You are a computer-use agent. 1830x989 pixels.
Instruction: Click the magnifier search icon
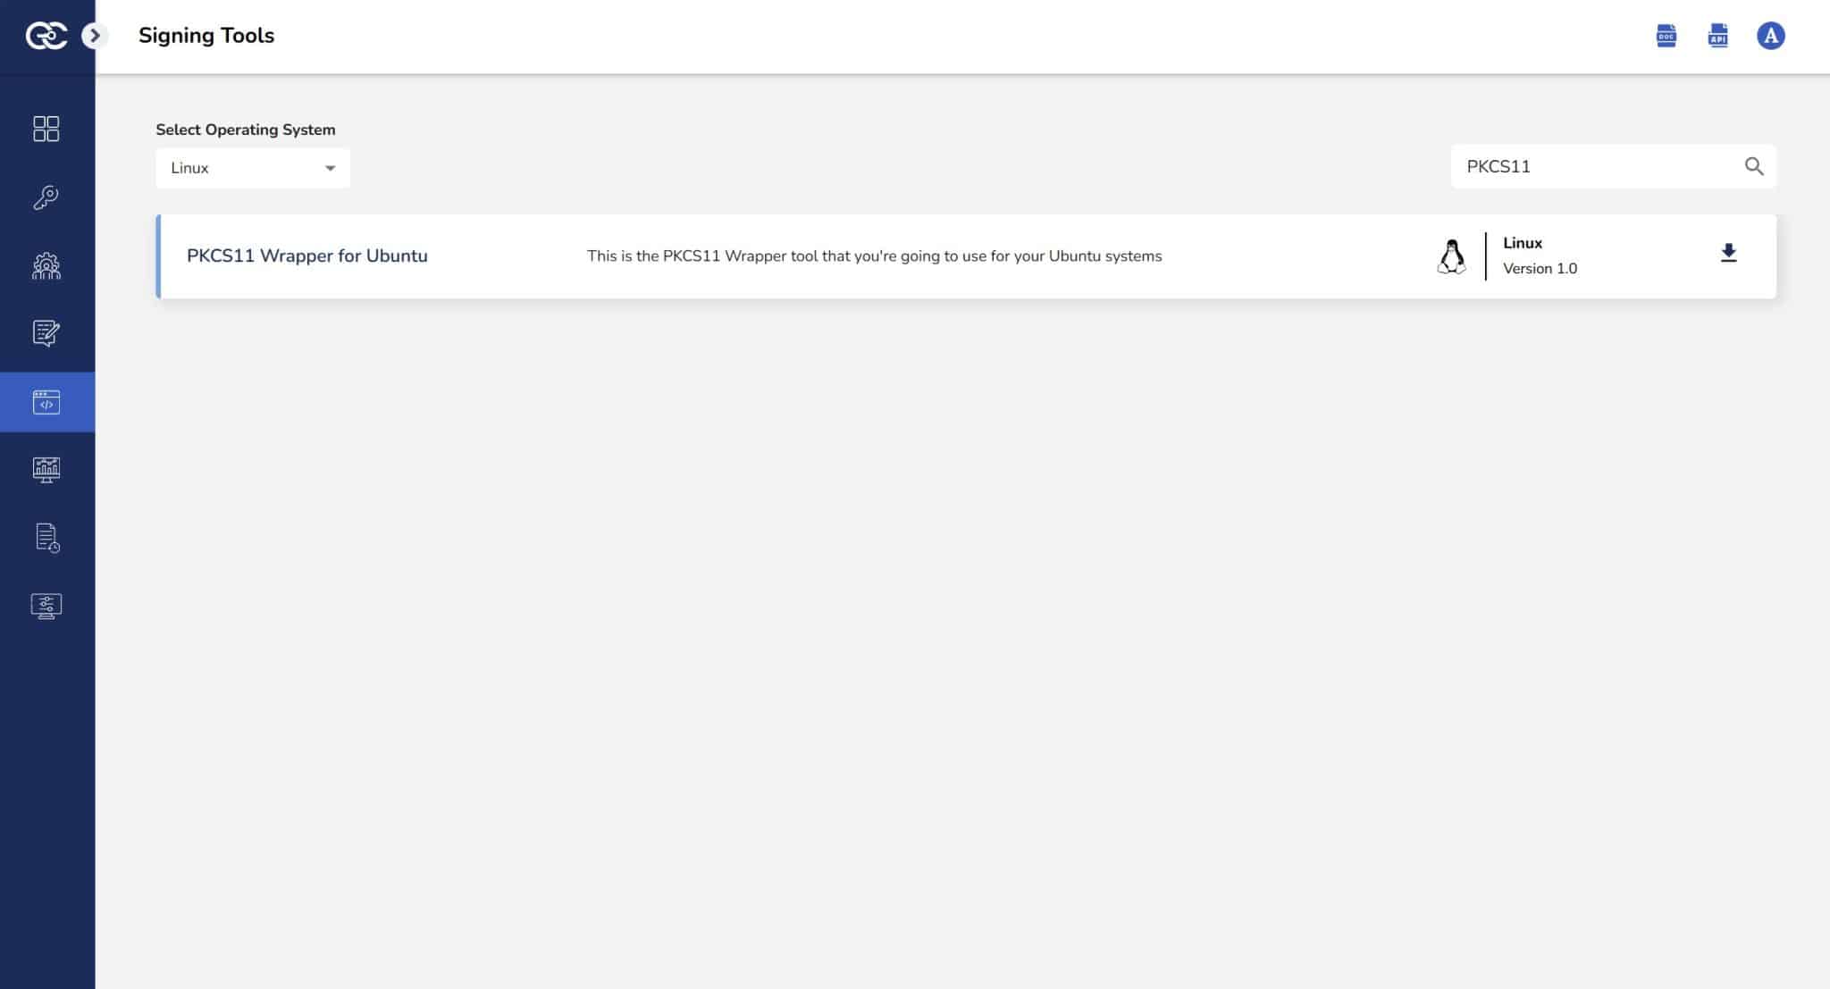[1753, 166]
